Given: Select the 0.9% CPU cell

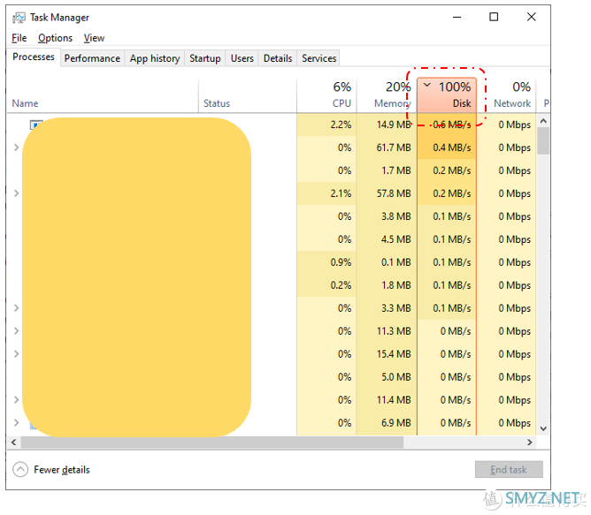Looking at the screenshot, I should click(x=326, y=262).
